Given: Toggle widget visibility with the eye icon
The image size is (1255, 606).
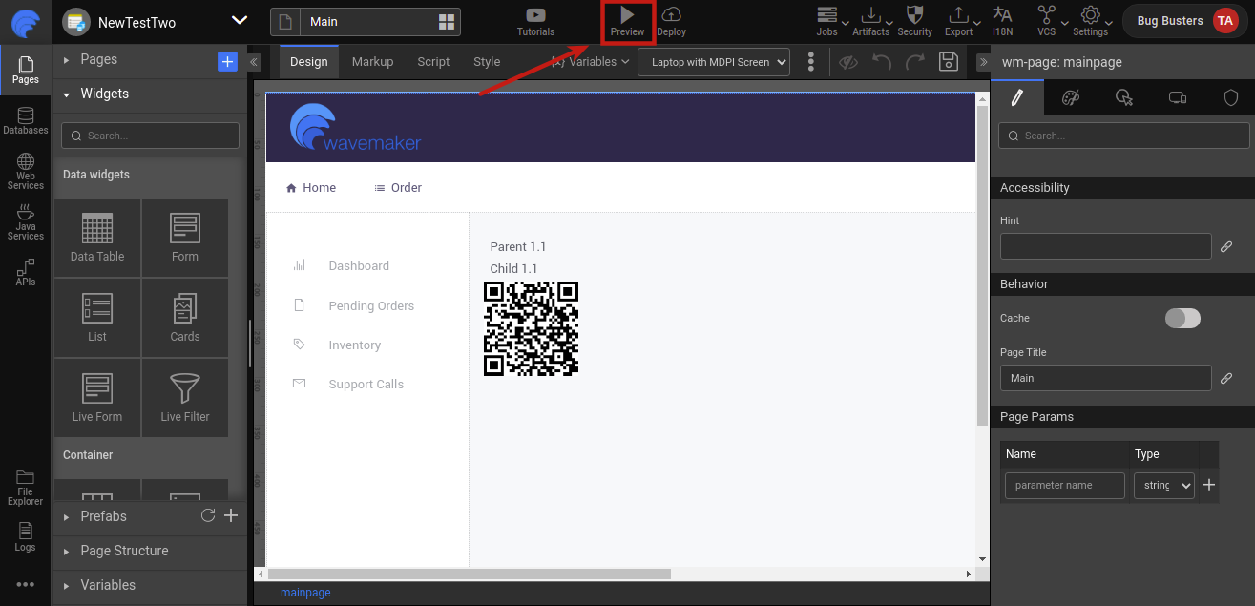Looking at the screenshot, I should pos(847,61).
